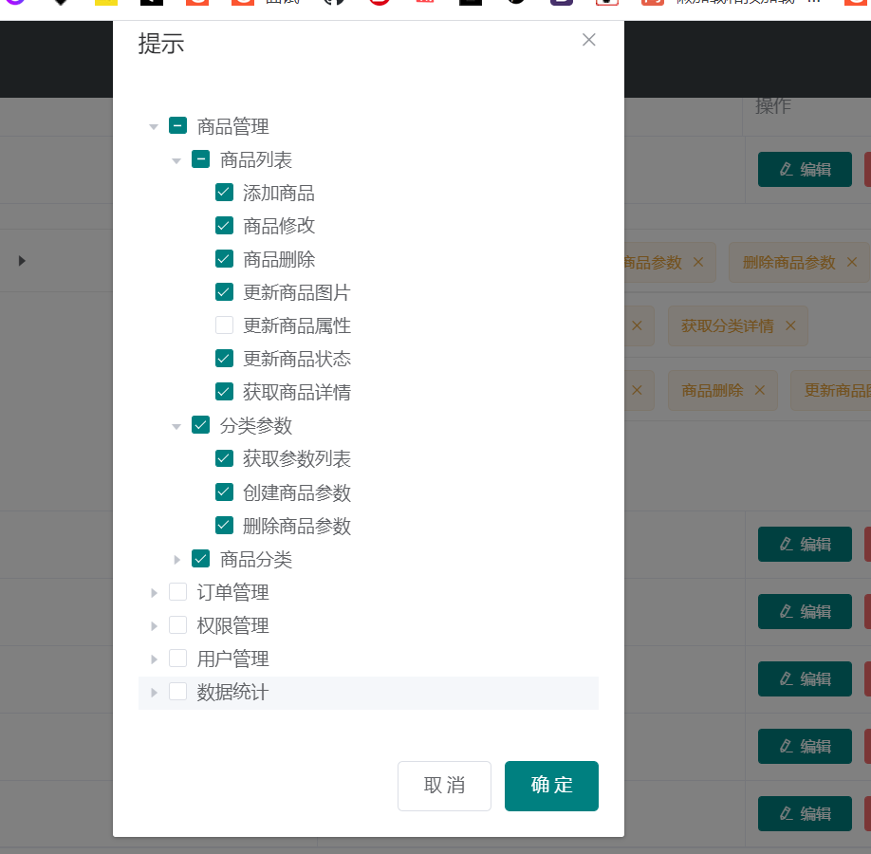The height and width of the screenshot is (854, 871).
Task: Expand the 数据统计 tree node
Action: (154, 693)
